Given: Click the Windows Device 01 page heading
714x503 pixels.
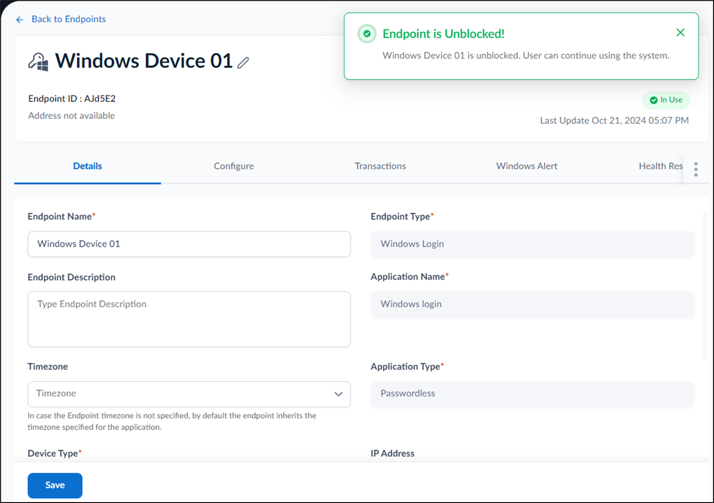Looking at the screenshot, I should [144, 61].
